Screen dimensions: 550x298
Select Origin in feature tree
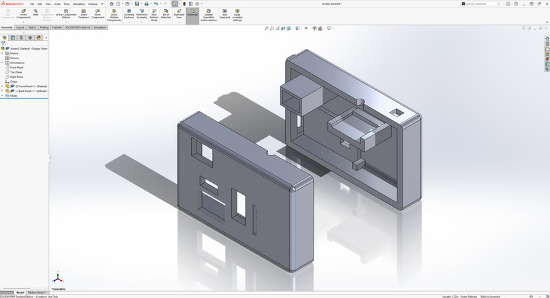click(x=14, y=82)
